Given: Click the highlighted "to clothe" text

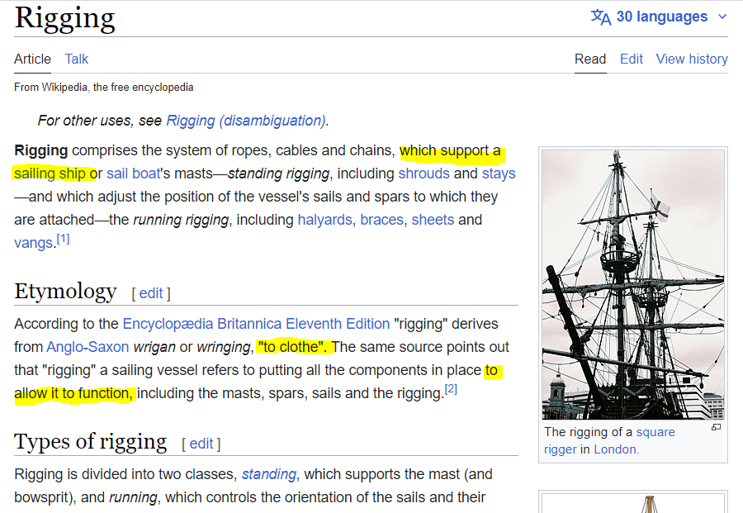Looking at the screenshot, I should coord(292,347).
